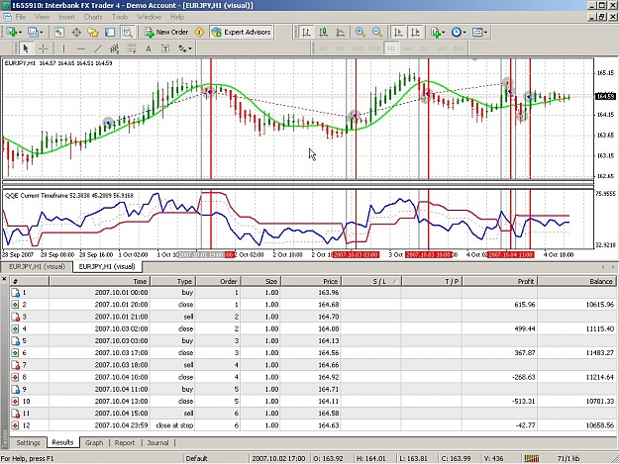Toggle the Expert Advisors button
Viewport: 619px width, 464px height.
(x=242, y=33)
